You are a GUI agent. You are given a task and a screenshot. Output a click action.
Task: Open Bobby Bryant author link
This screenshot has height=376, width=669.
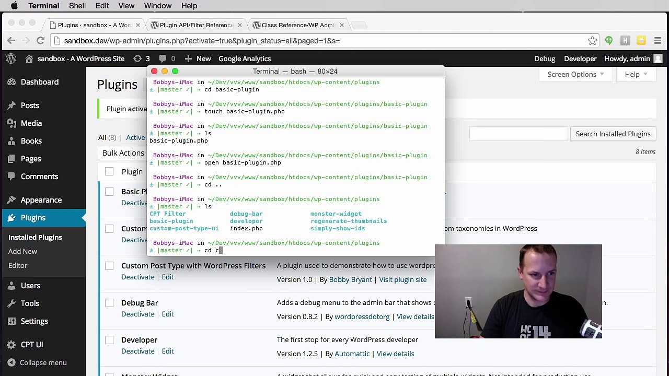(351, 279)
